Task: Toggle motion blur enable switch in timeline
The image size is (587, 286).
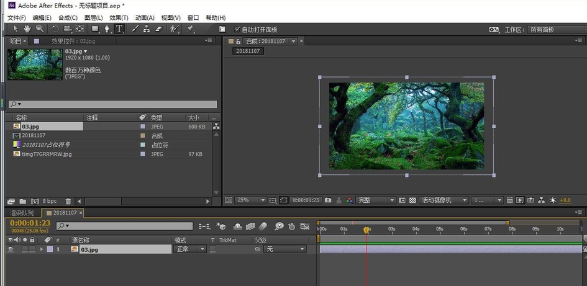Action: click(263, 226)
